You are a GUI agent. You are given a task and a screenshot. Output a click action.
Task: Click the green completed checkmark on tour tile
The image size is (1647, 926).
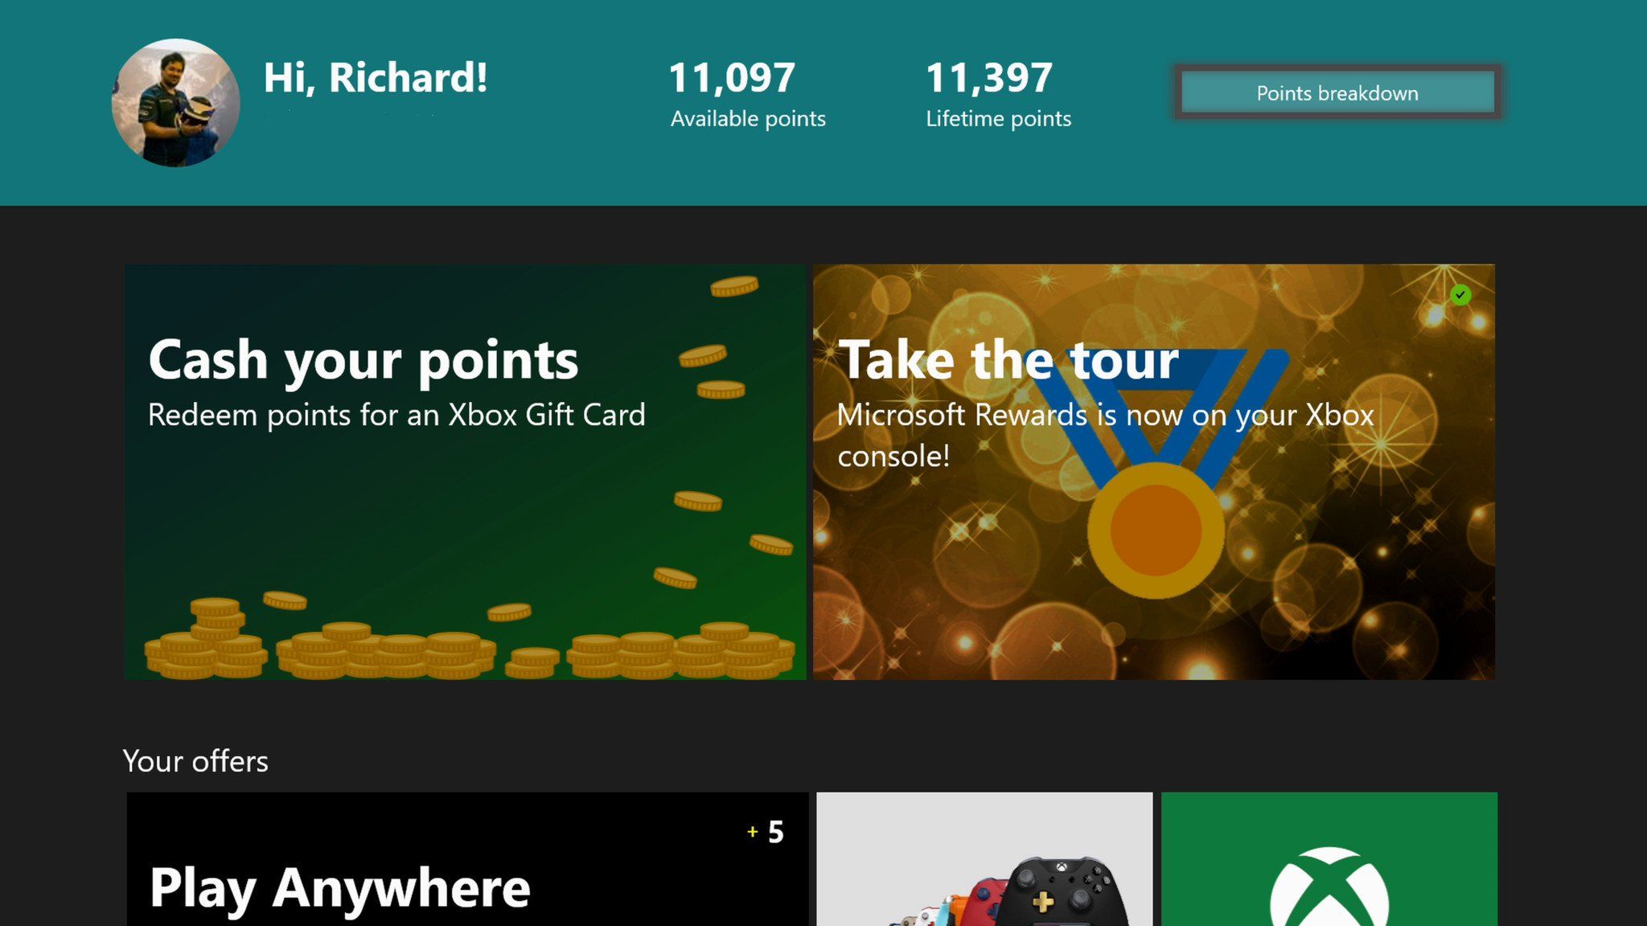(1460, 295)
